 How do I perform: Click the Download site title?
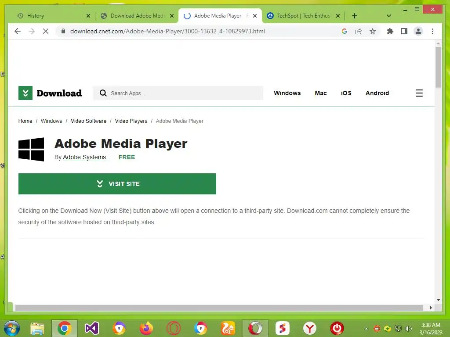pos(59,93)
